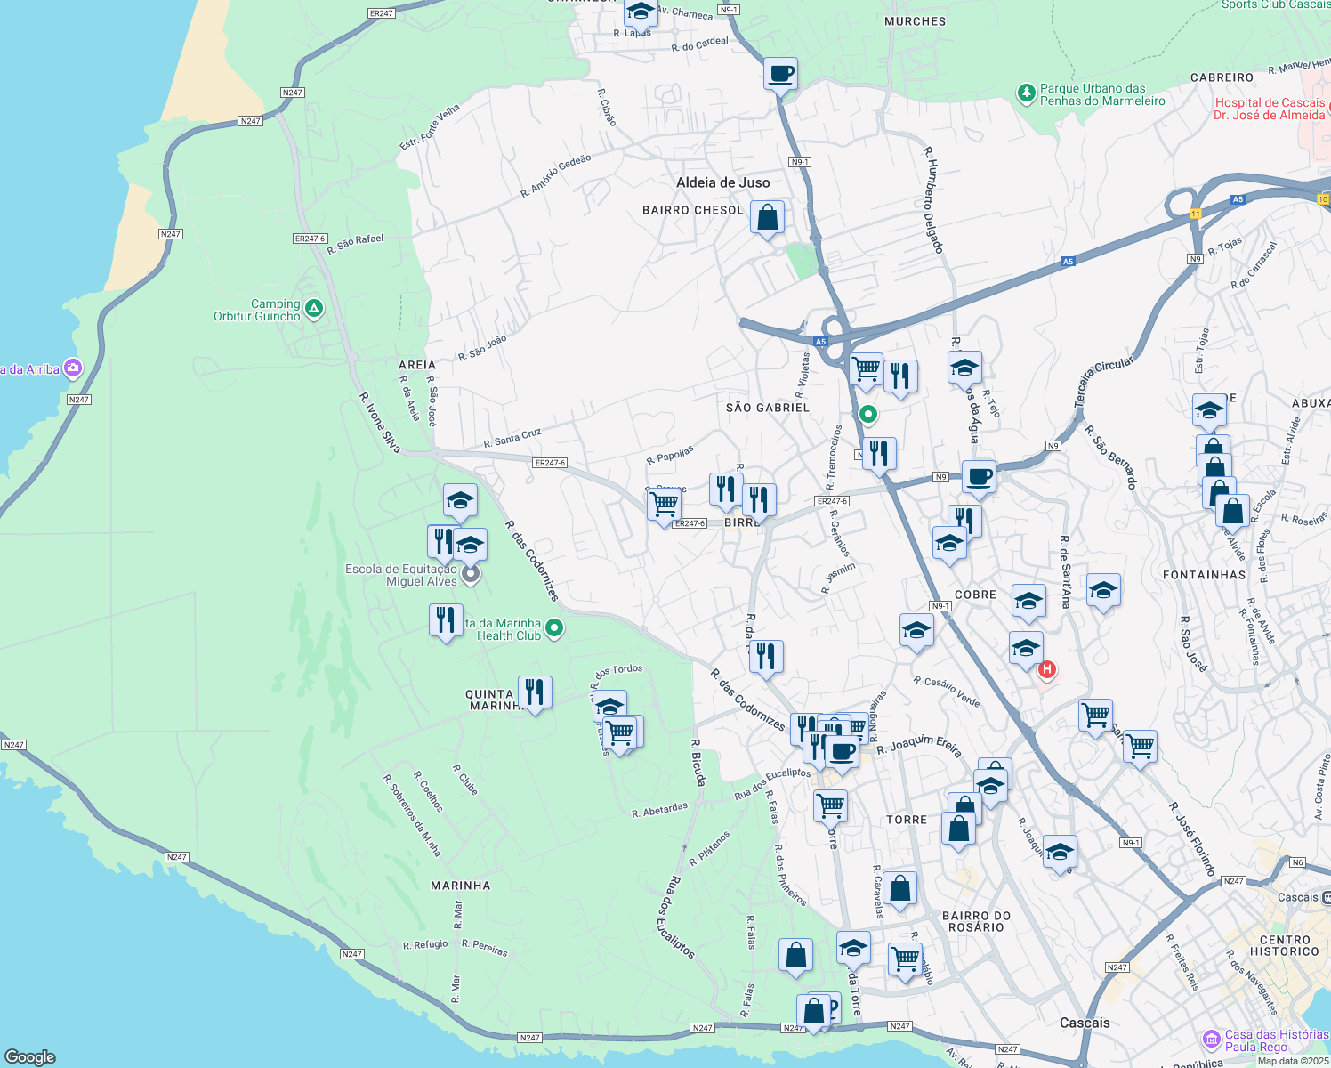The height and width of the screenshot is (1068, 1331).
Task: Click the coffee shop marker near the N9-1 road
Action: [x=780, y=75]
